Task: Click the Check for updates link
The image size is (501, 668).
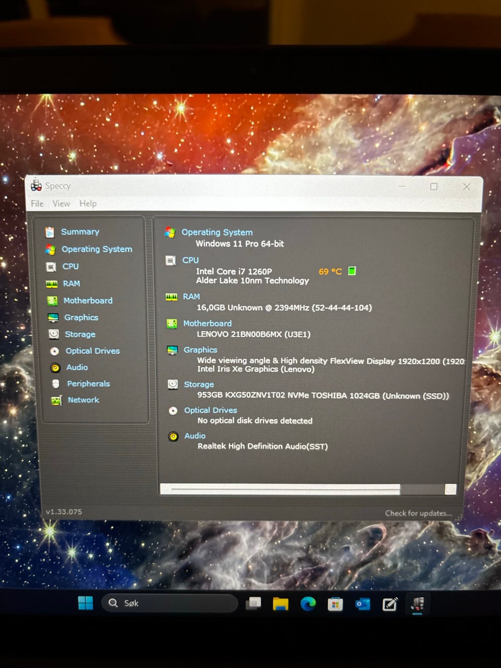Action: (418, 513)
